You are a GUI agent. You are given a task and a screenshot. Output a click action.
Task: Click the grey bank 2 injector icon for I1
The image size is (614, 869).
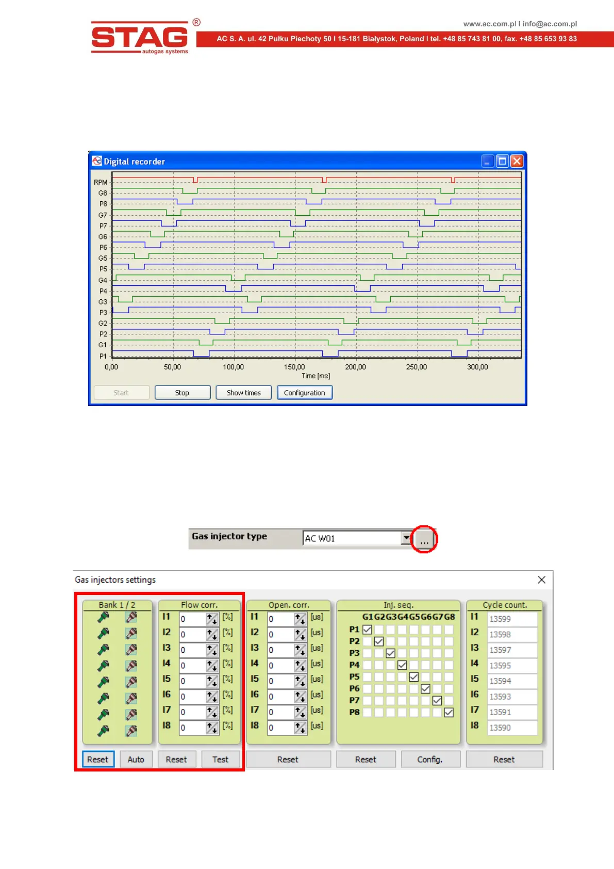131,617
